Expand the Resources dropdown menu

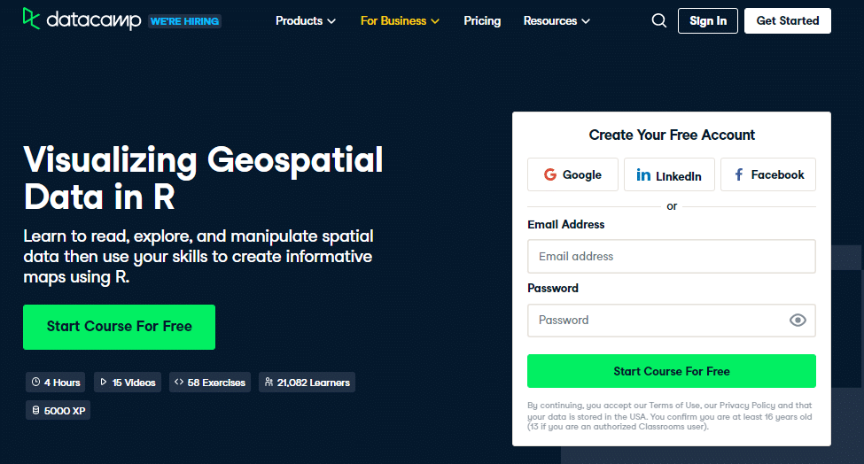[557, 21]
